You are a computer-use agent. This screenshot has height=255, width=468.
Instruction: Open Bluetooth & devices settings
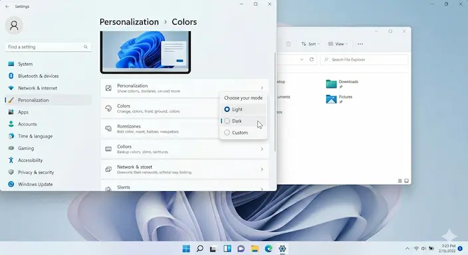click(48, 76)
